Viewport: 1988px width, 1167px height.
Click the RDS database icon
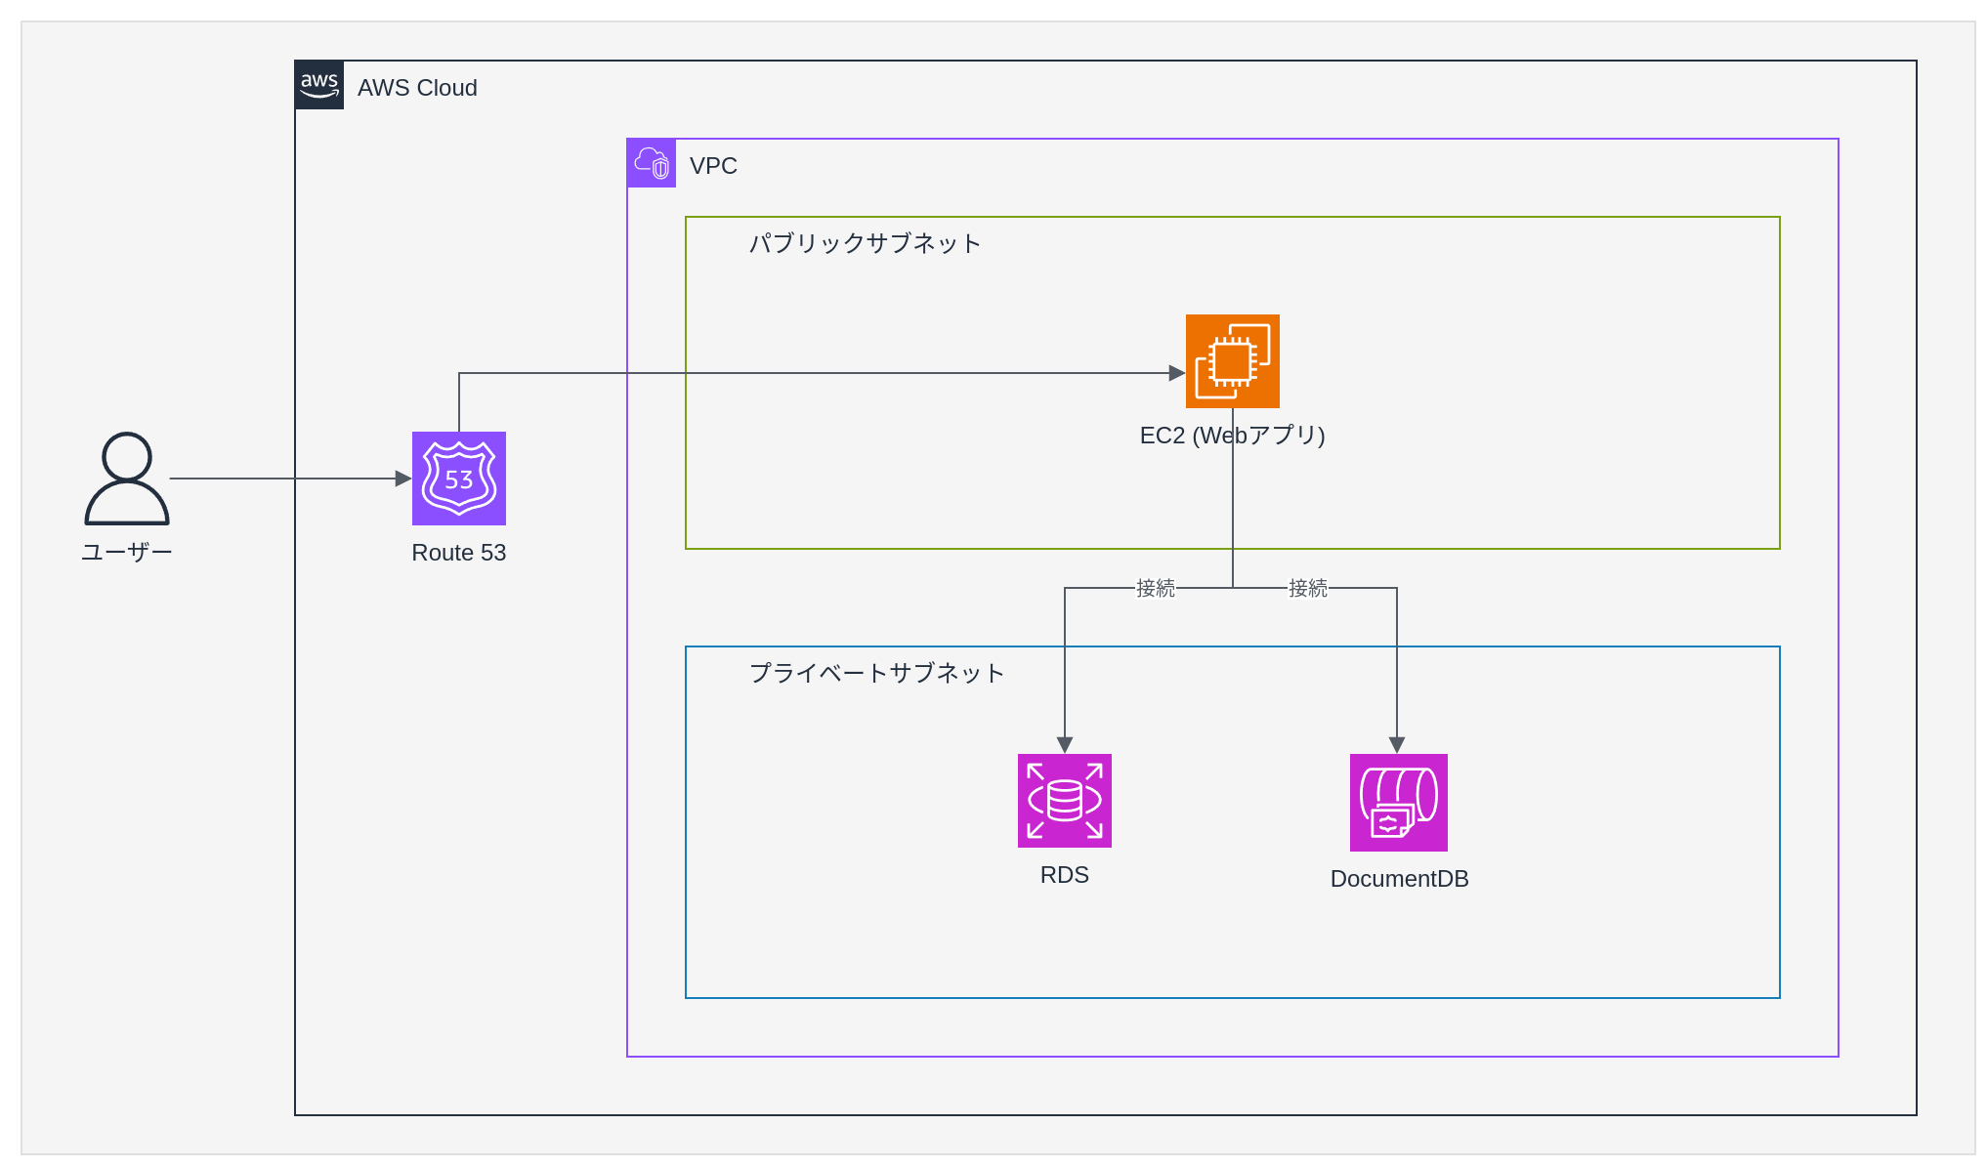1064,801
